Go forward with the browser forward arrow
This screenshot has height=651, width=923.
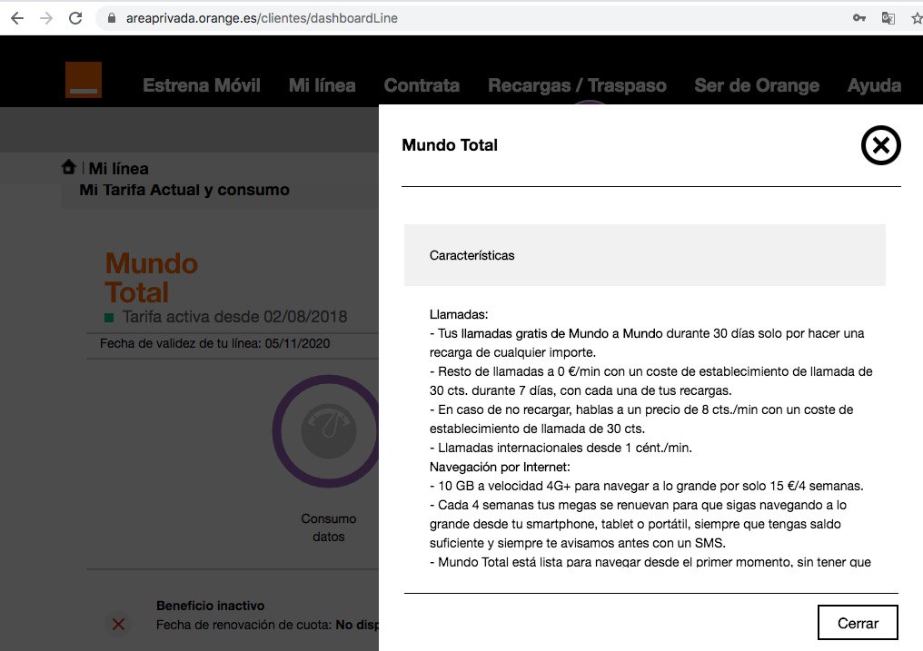[x=46, y=18]
